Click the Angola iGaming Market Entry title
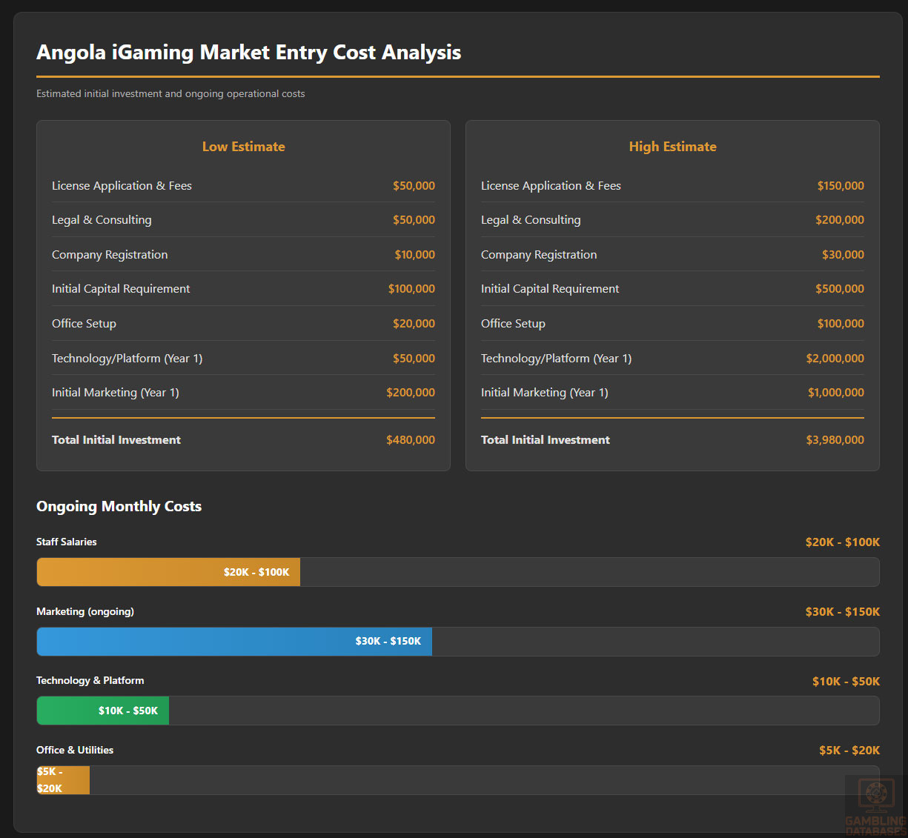 pos(248,53)
